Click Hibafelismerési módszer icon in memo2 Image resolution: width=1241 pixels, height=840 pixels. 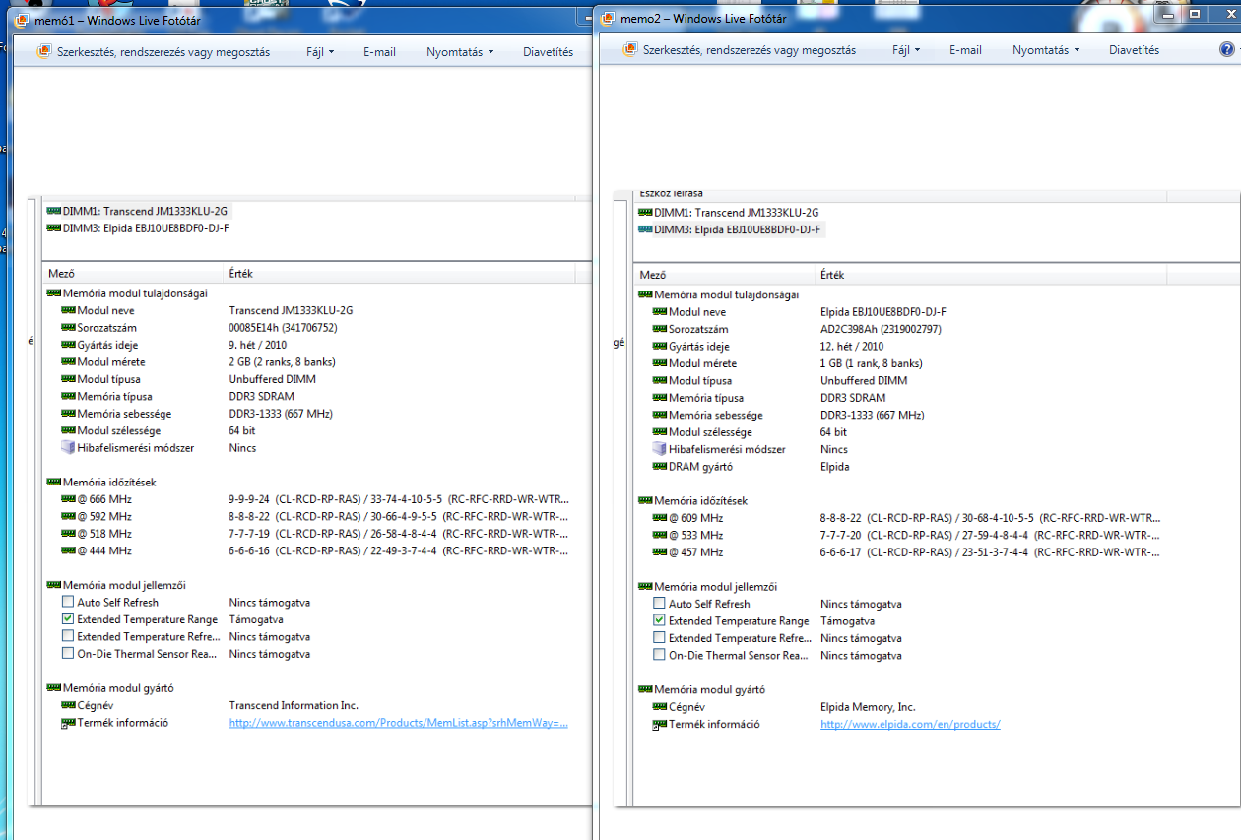point(660,449)
